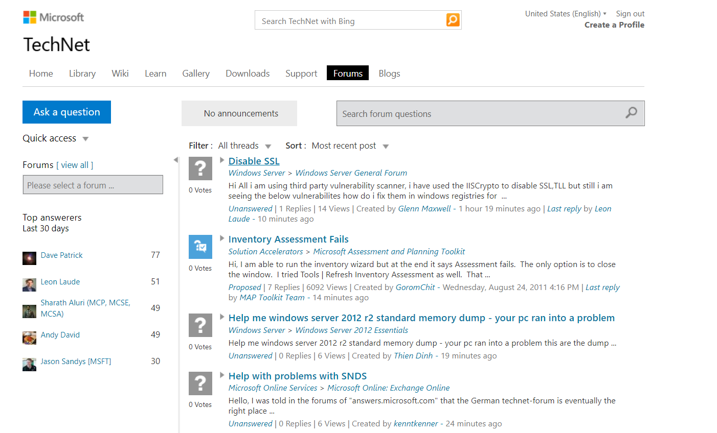Open Thien Dinh's profile link
717x433 pixels.
pyautogui.click(x=413, y=356)
